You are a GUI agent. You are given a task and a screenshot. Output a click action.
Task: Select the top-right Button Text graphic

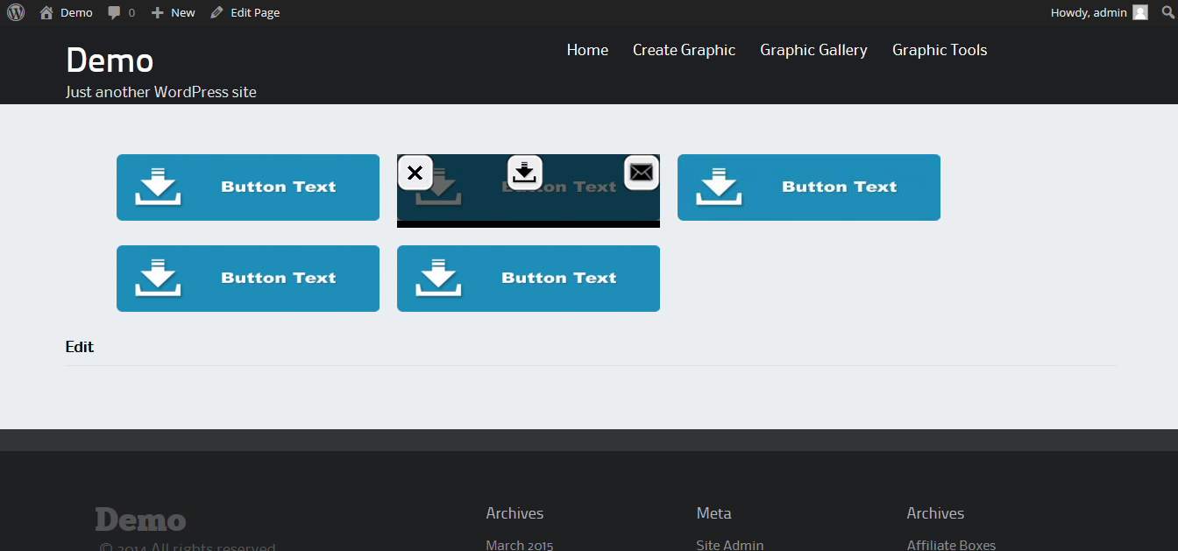(809, 187)
